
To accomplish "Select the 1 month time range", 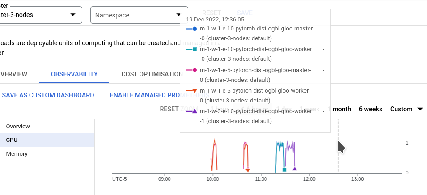I will (x=339, y=109).
